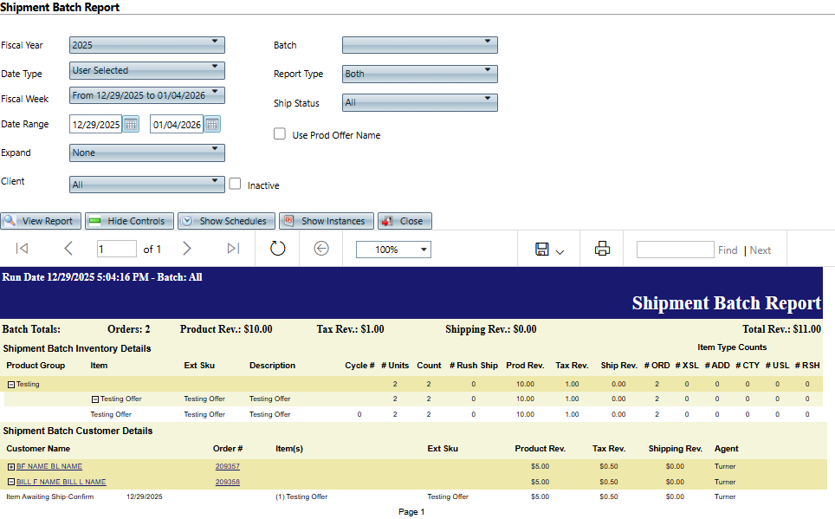This screenshot has width=835, height=519.
Task: Check the Inactive client checkbox
Action: [x=235, y=184]
